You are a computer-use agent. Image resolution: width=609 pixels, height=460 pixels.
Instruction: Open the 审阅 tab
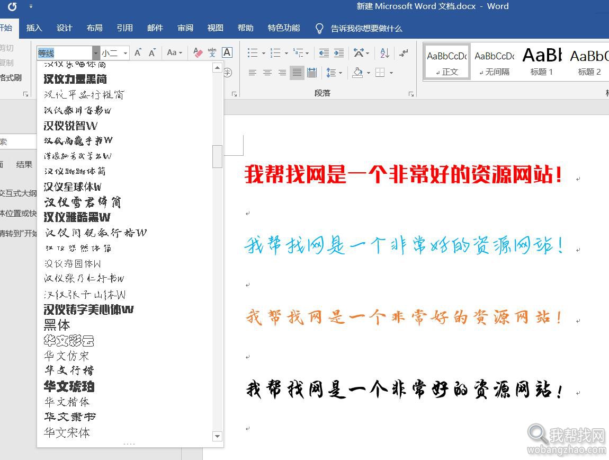(185, 28)
